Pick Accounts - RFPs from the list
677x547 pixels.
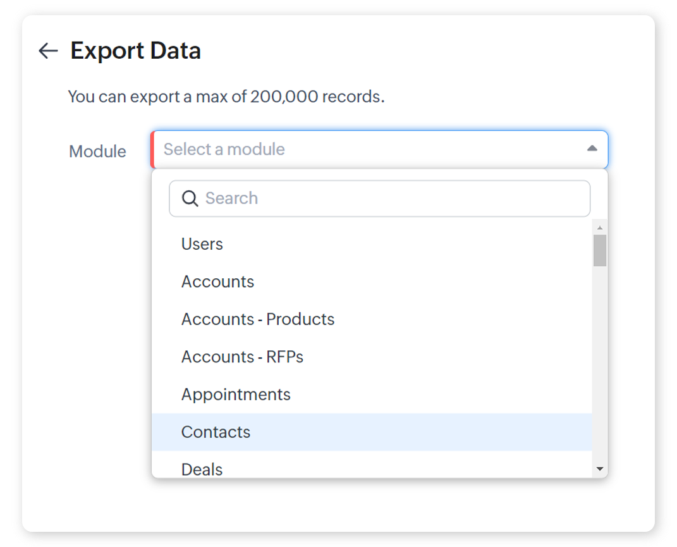[x=242, y=357]
